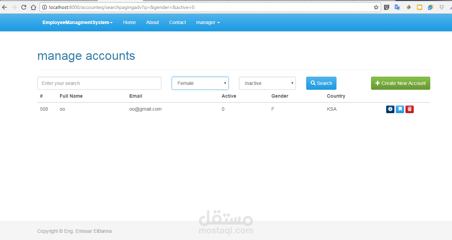Viewport: 452px width, 240px height.
Task: Open the Female gender dropdown
Action: click(200, 83)
